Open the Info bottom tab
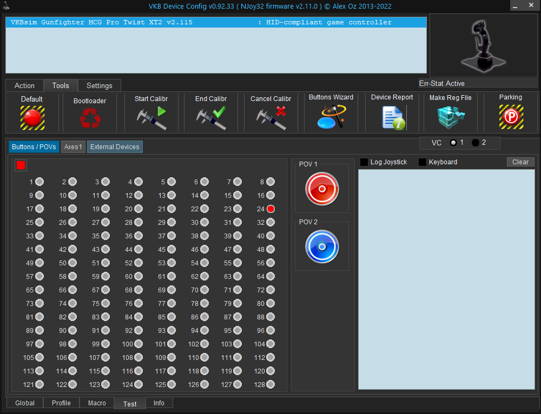Viewport: 541px width, 414px height. pyautogui.click(x=159, y=403)
